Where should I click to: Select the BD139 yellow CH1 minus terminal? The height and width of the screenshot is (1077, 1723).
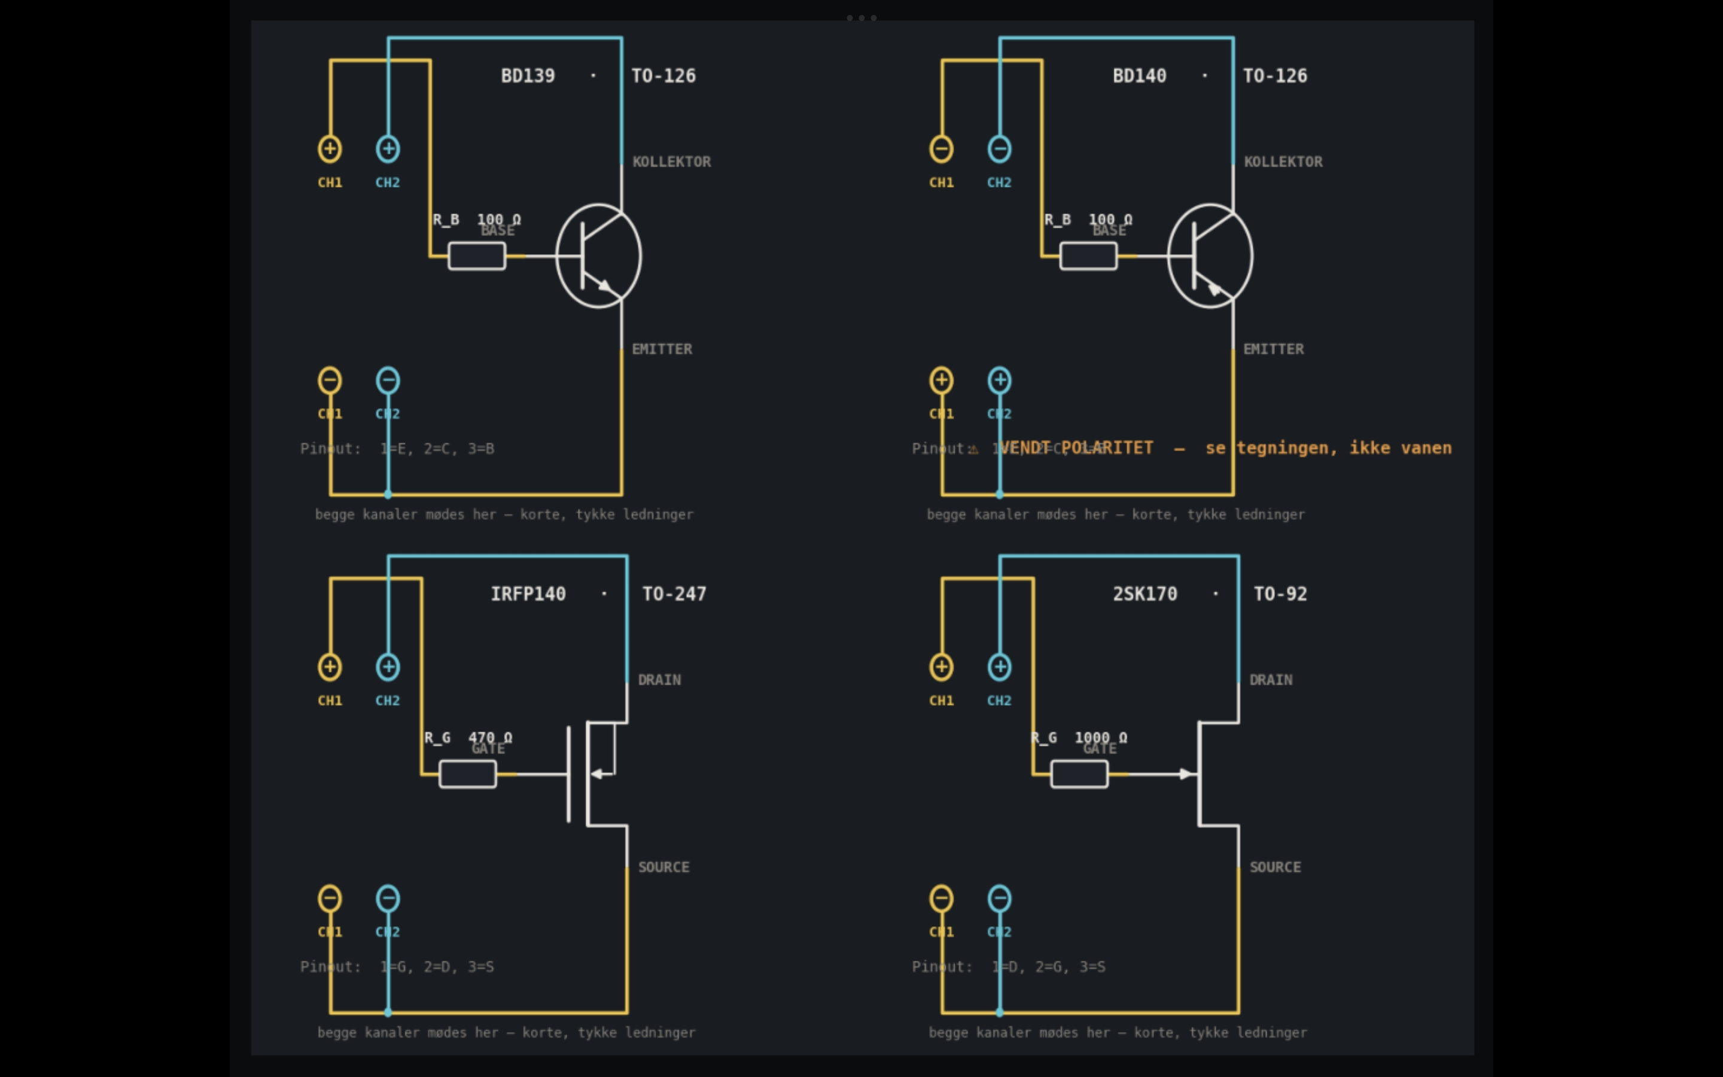(x=330, y=381)
